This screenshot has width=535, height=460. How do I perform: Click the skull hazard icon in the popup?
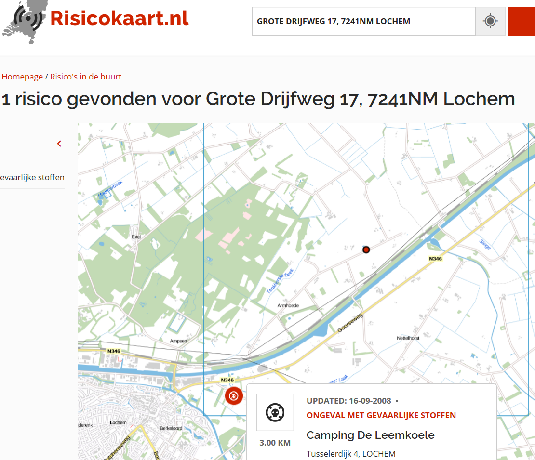(275, 412)
